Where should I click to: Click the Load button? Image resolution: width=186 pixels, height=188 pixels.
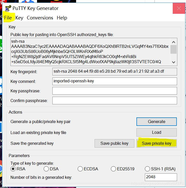click(x=157, y=132)
